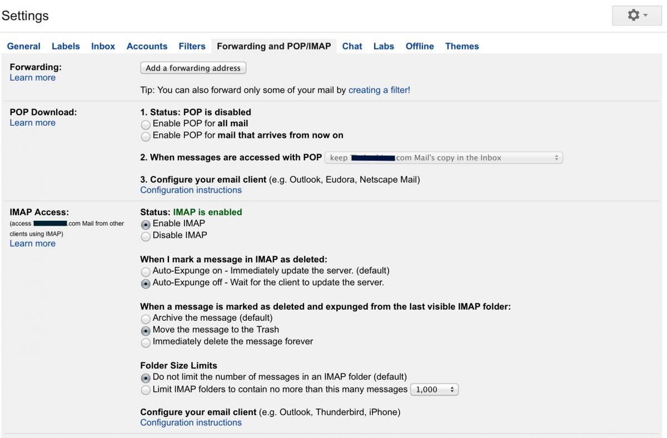
Task: Open the 1,000 messages limit dropdown
Action: (434, 390)
